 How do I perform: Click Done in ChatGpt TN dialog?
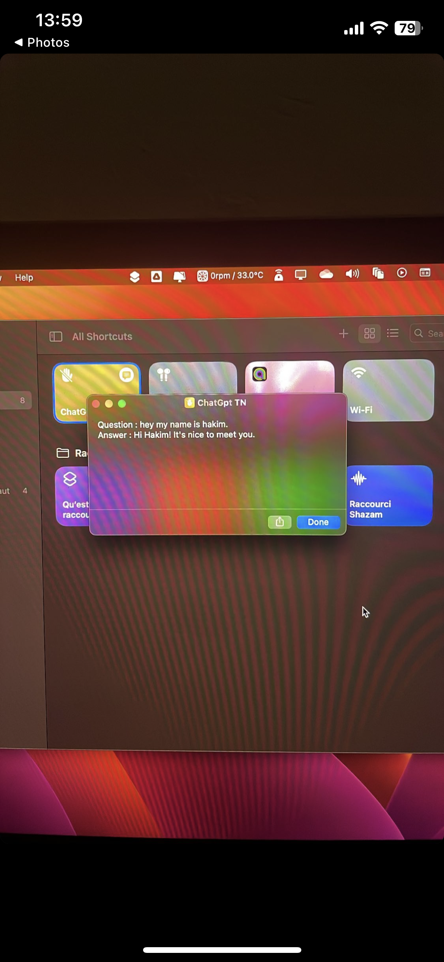pyautogui.click(x=318, y=522)
